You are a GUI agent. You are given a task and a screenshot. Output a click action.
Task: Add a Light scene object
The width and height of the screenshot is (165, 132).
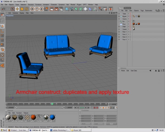[x=85, y=9]
